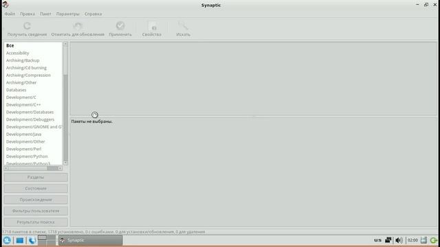Viewport: 440px width, 247px height.
Task: Open the Параметры menu
Action: coord(67,14)
